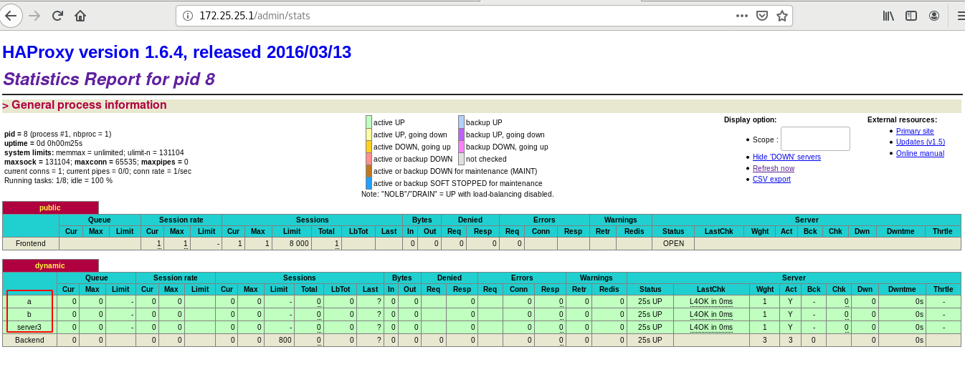The height and width of the screenshot is (367, 965).
Task: Open page actions three-dot menu
Action: tap(741, 16)
